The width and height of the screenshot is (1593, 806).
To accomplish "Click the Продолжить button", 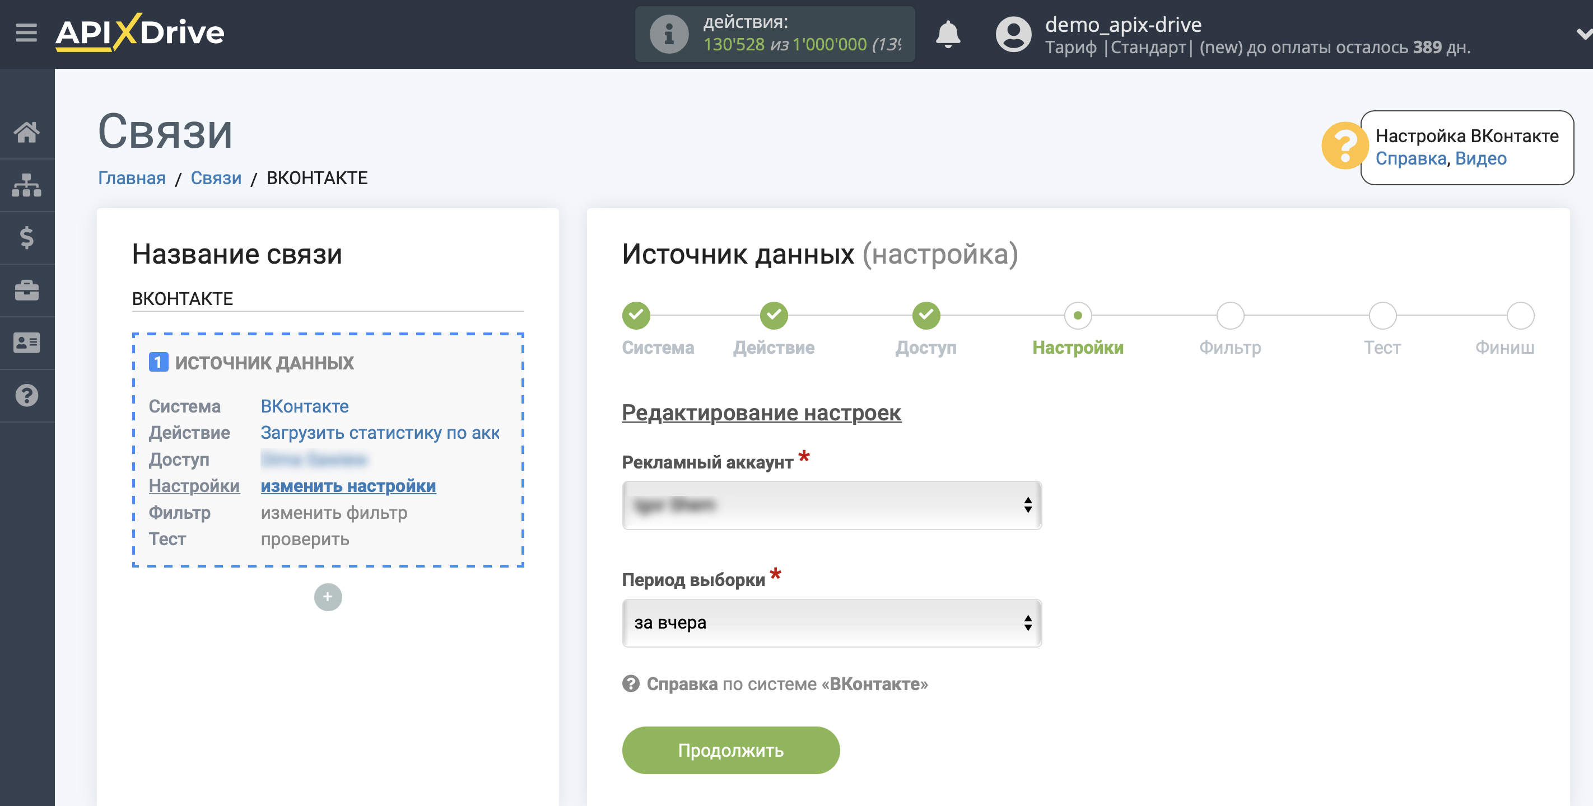I will [730, 750].
